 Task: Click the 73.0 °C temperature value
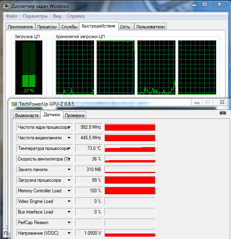point(89,148)
